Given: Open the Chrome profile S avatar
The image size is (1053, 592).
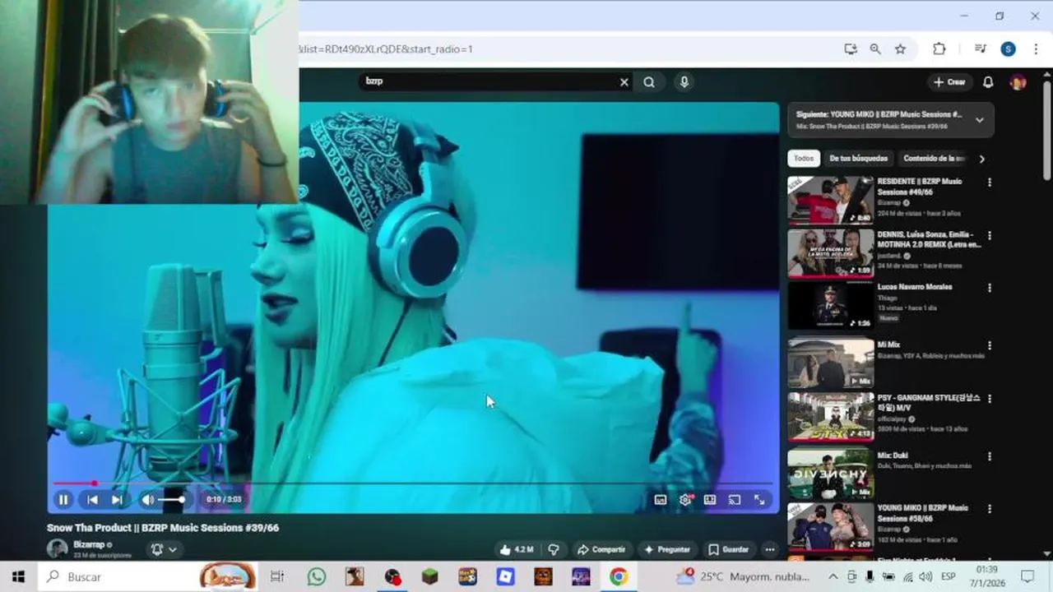Looking at the screenshot, I should (1008, 49).
